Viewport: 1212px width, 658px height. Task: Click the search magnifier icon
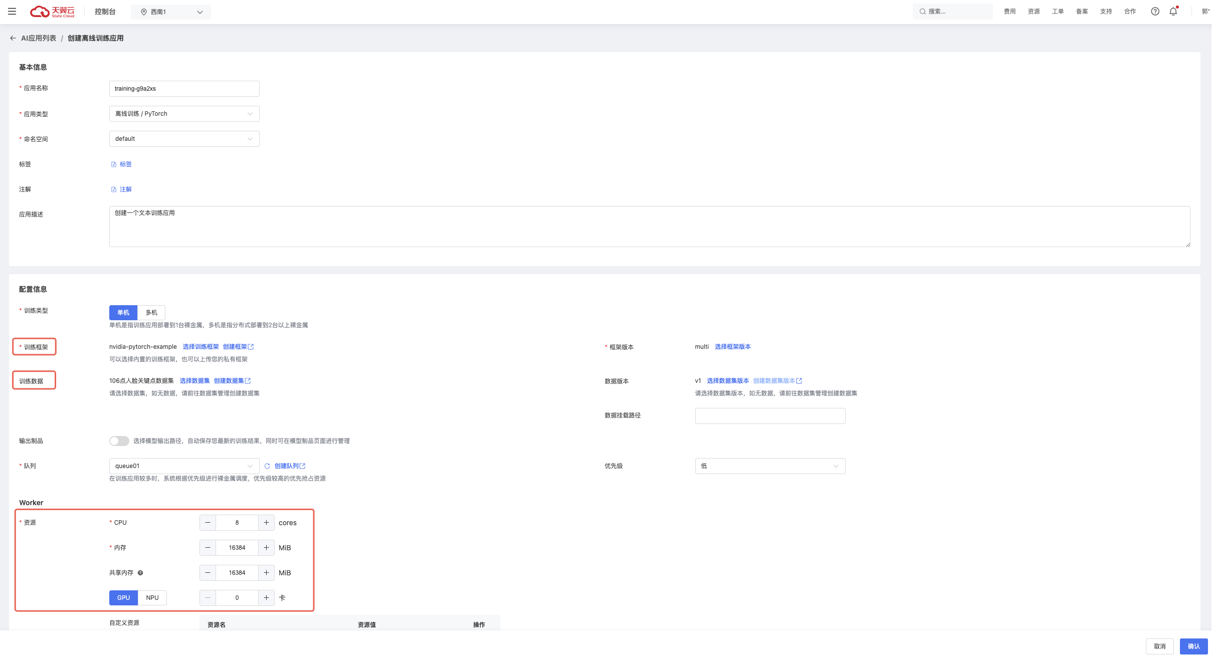922,12
